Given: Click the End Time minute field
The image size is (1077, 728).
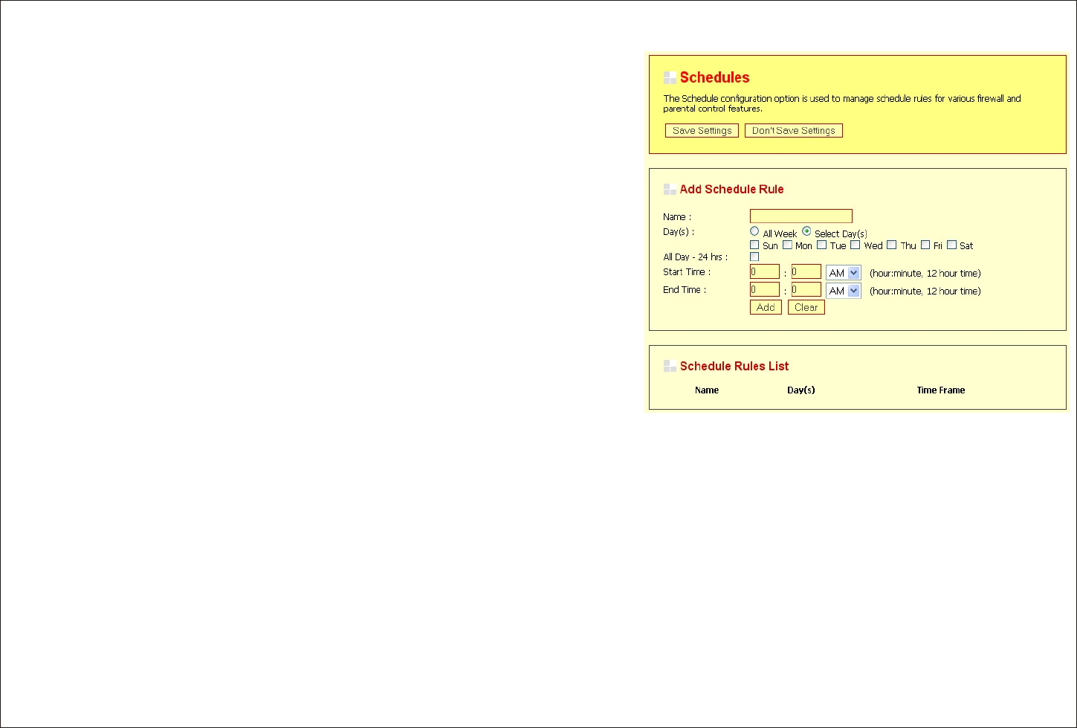Looking at the screenshot, I should (x=806, y=290).
